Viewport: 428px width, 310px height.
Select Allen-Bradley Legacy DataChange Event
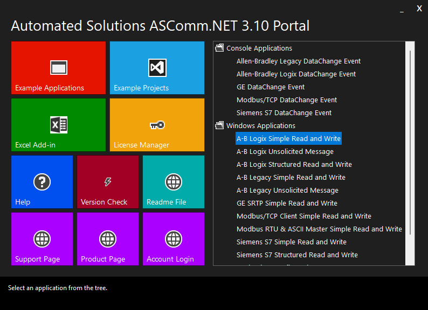pyautogui.click(x=298, y=61)
